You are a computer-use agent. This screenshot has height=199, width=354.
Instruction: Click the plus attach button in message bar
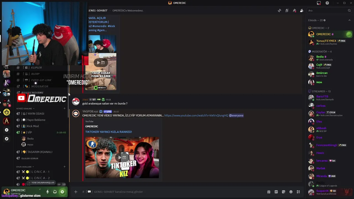point(76,192)
